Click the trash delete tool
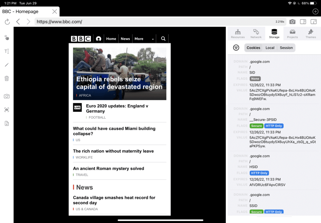321x223 pixels. tap(7, 78)
